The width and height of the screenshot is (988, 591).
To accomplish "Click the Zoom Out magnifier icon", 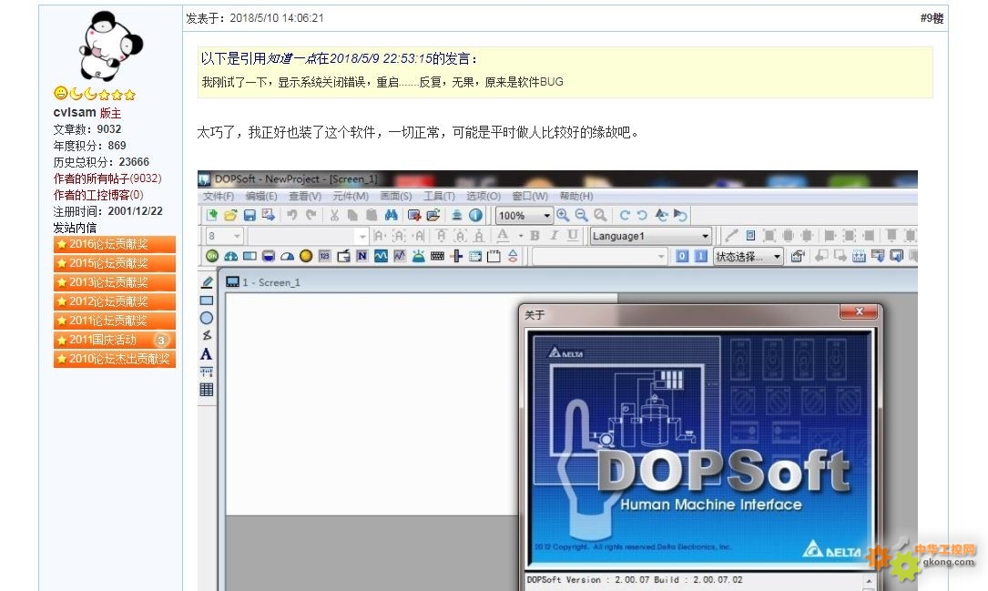I will tap(581, 216).
